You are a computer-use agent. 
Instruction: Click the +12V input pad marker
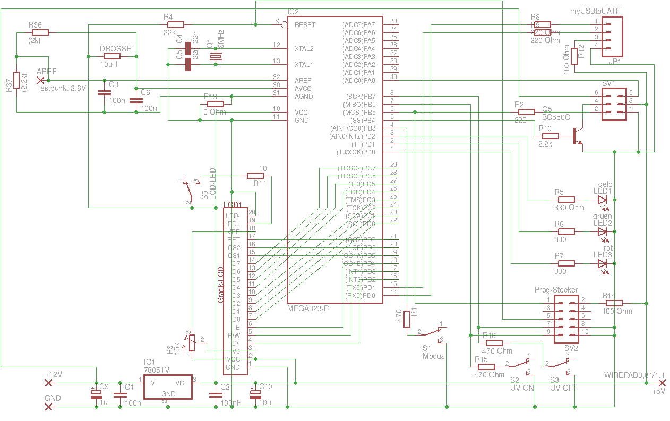click(x=48, y=383)
